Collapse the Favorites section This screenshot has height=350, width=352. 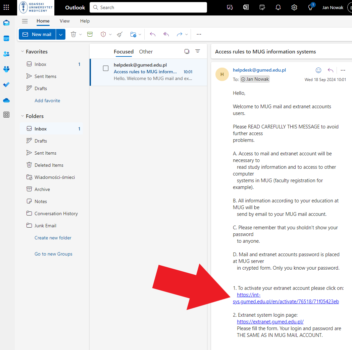click(22, 51)
